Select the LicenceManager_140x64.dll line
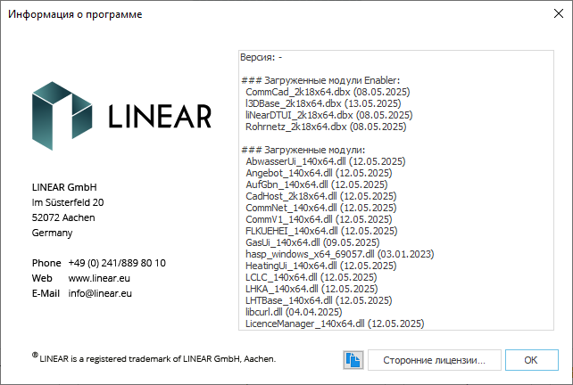This screenshot has width=573, height=385. point(335,324)
